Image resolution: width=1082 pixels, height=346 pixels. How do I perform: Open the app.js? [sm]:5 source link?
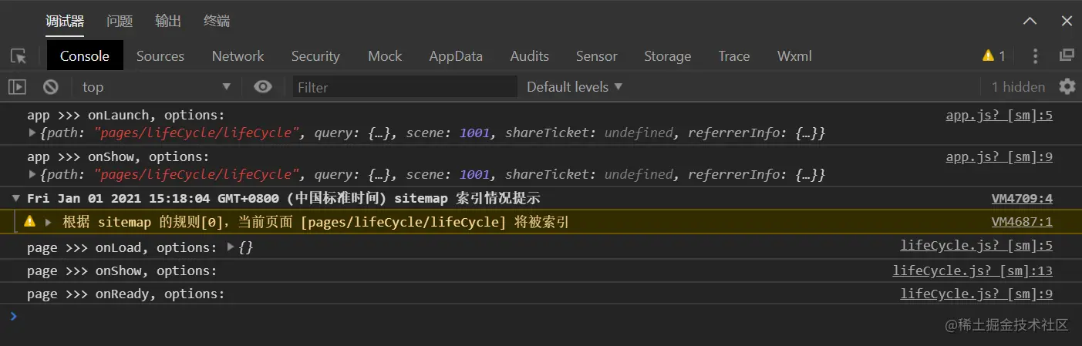(999, 116)
